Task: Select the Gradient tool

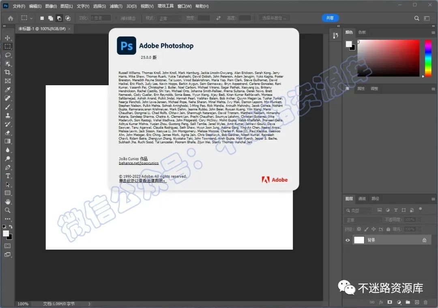Action: [8, 141]
